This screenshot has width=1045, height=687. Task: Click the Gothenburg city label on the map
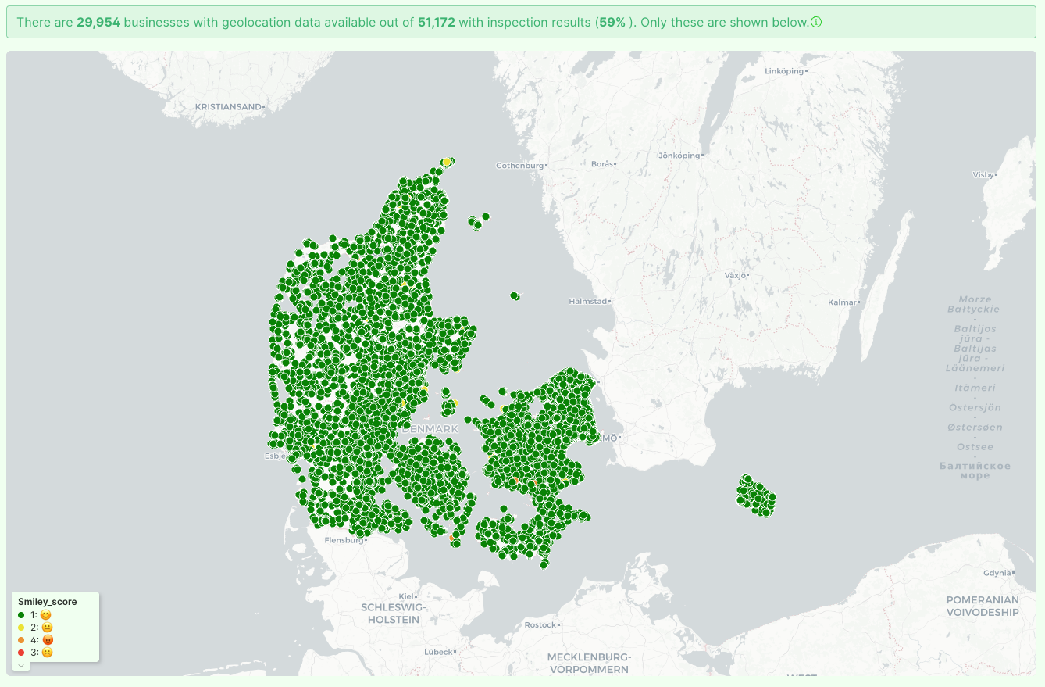coord(519,166)
